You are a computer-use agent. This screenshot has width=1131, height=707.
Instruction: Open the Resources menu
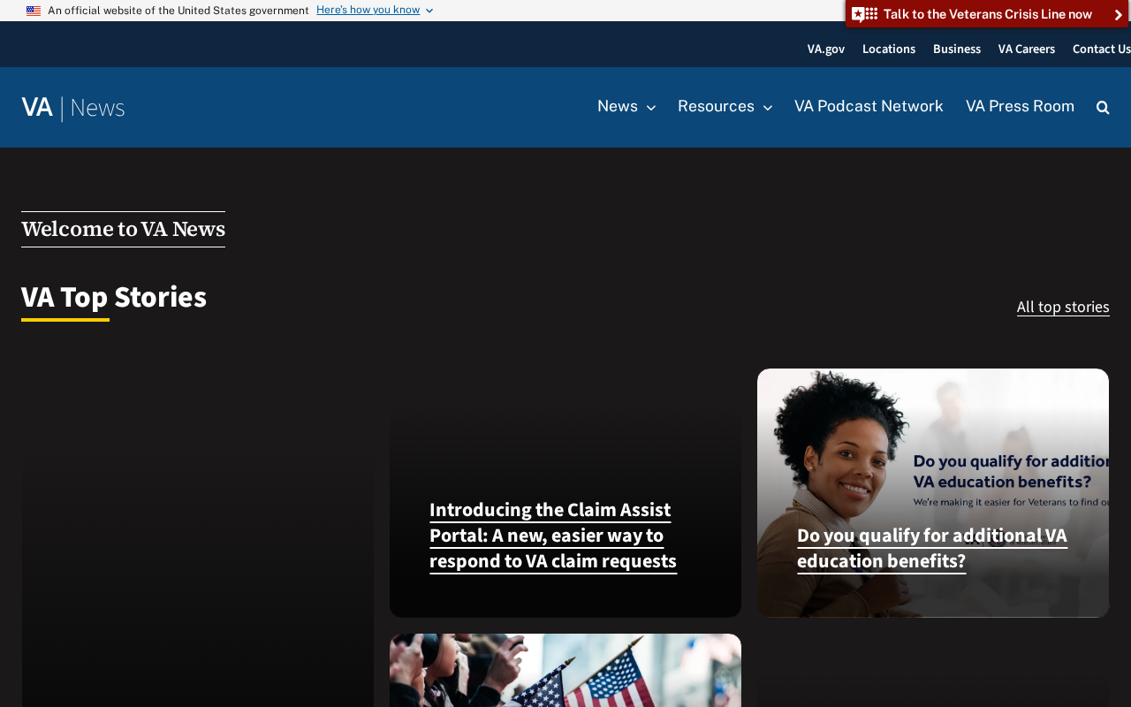(716, 106)
